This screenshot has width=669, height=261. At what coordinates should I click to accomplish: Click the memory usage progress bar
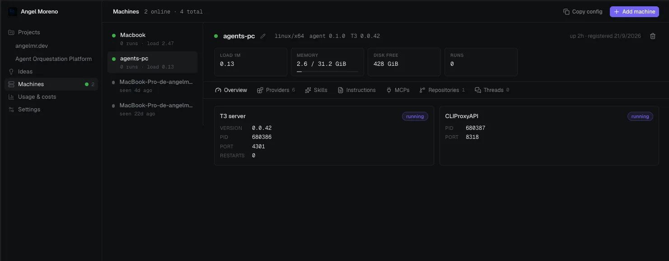click(327, 71)
